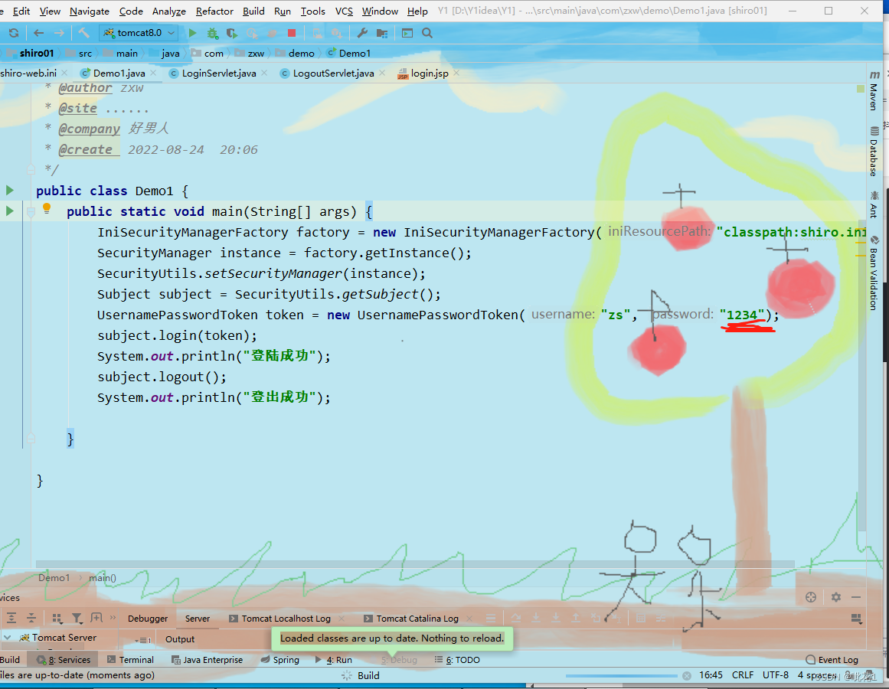
Task: Open the Filter dropdown in Services toolbar
Action: click(x=77, y=618)
